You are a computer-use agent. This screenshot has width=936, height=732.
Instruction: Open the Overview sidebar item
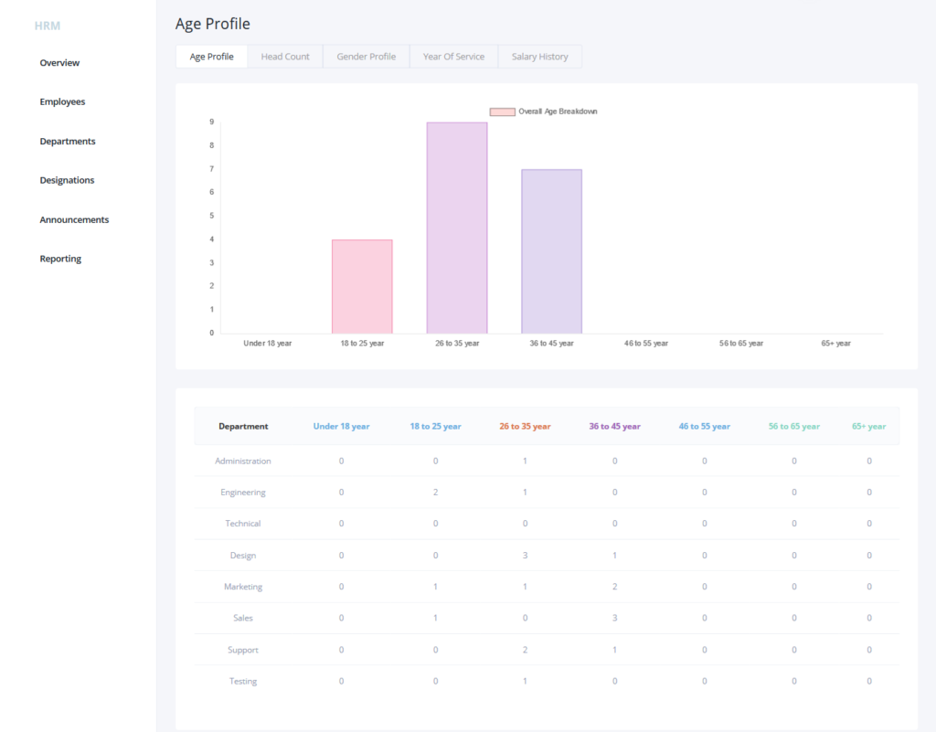59,63
